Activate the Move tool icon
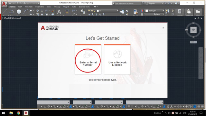This screenshot has width=206, height=116. pos(38,11)
